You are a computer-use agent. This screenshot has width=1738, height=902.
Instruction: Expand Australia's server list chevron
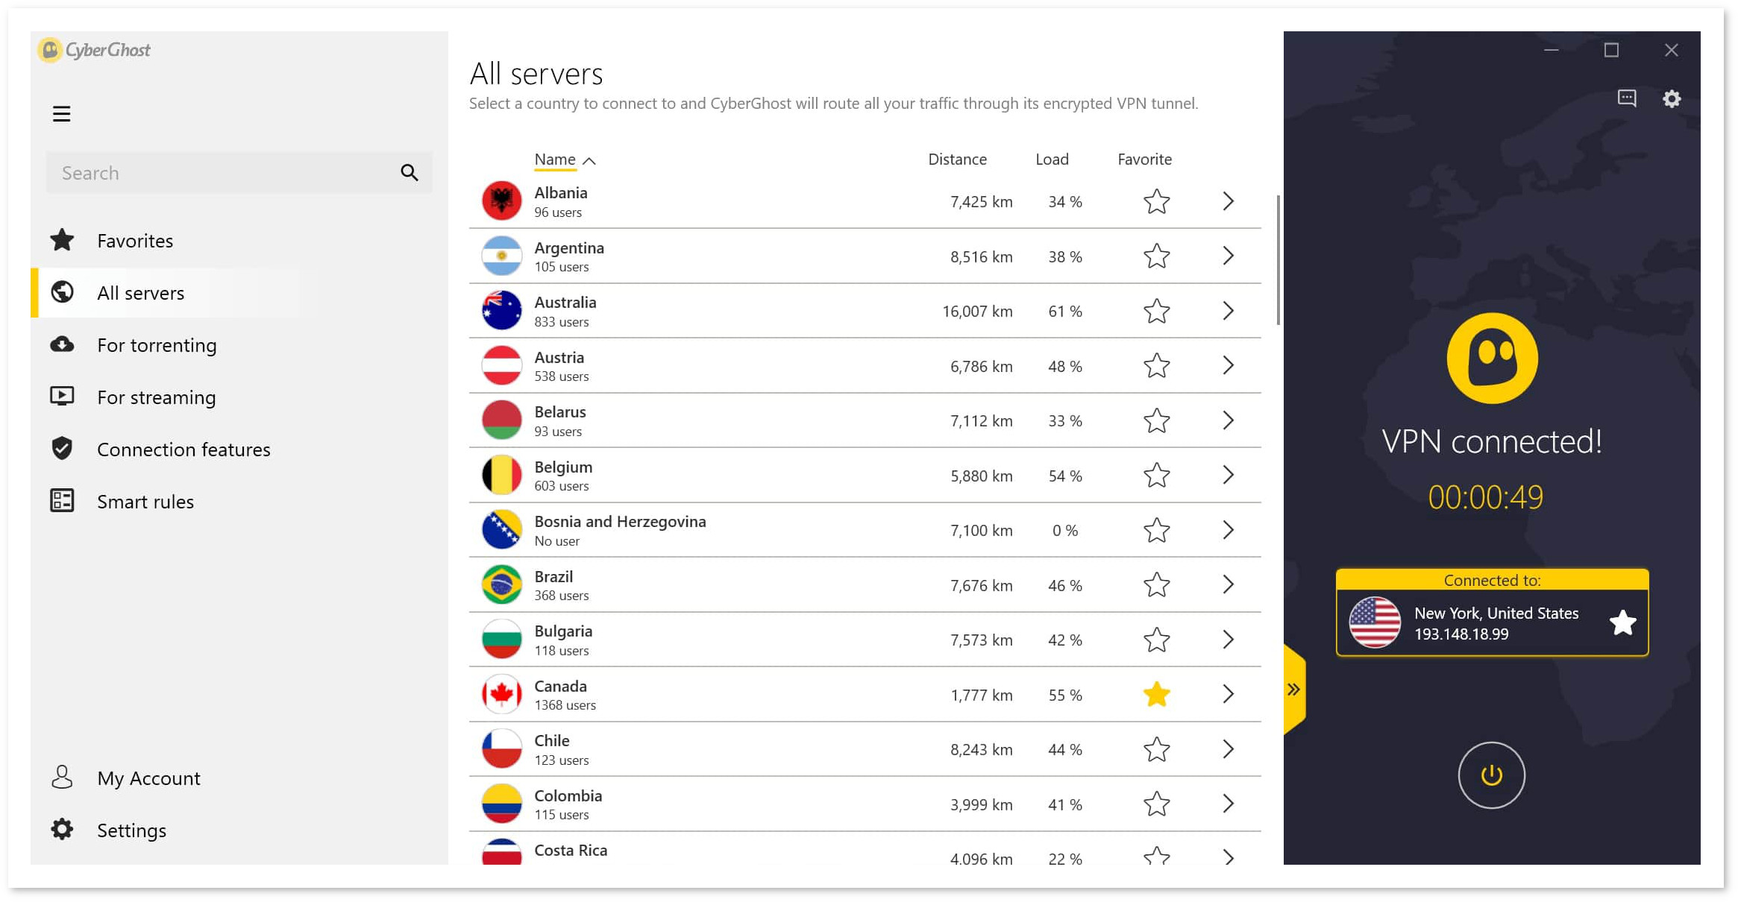point(1228,311)
